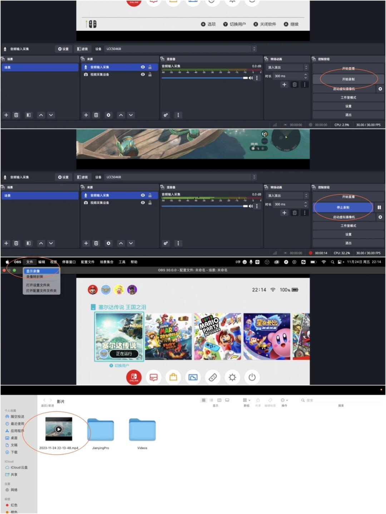Click the Finder search field
386x514 pixels.
341,400
